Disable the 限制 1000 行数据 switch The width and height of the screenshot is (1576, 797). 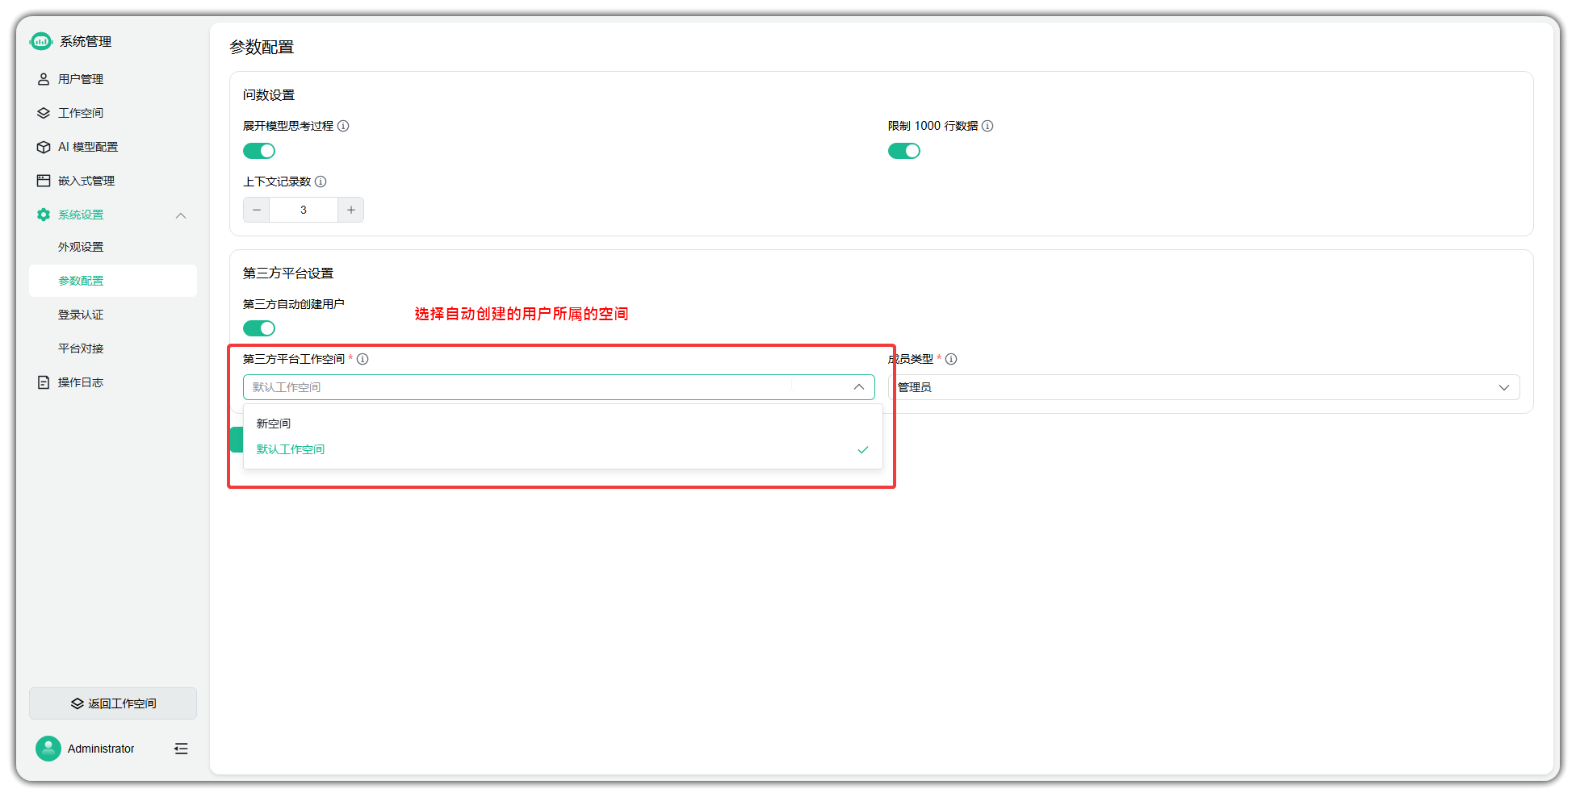(x=903, y=151)
